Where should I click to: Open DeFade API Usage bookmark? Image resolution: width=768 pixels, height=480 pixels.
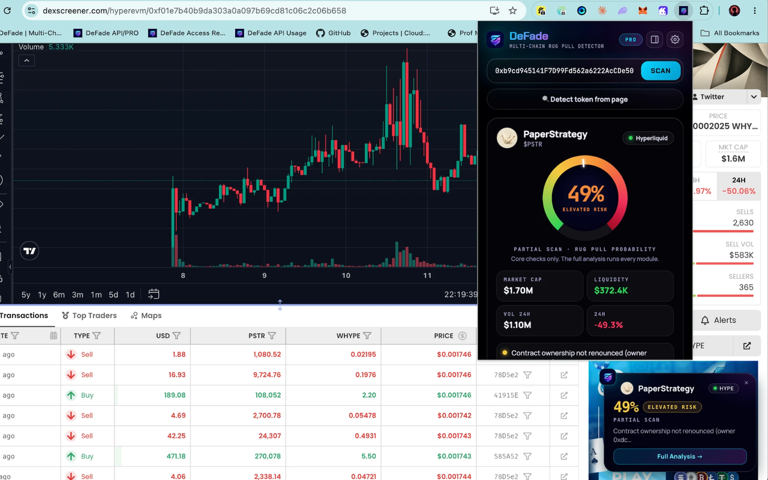pyautogui.click(x=271, y=33)
